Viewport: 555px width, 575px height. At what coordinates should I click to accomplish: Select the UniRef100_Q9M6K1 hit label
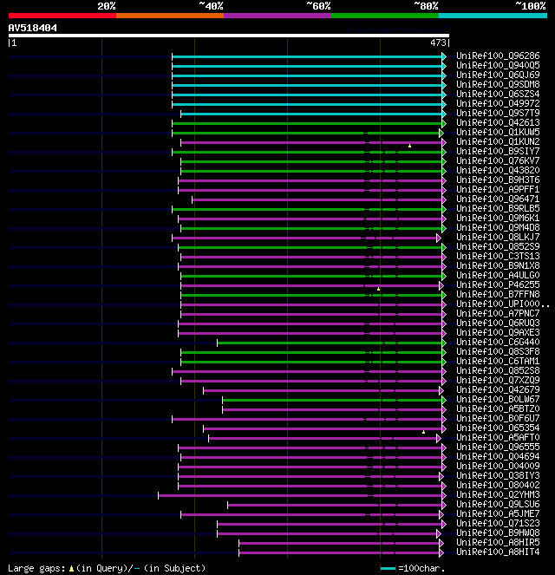[x=498, y=218]
